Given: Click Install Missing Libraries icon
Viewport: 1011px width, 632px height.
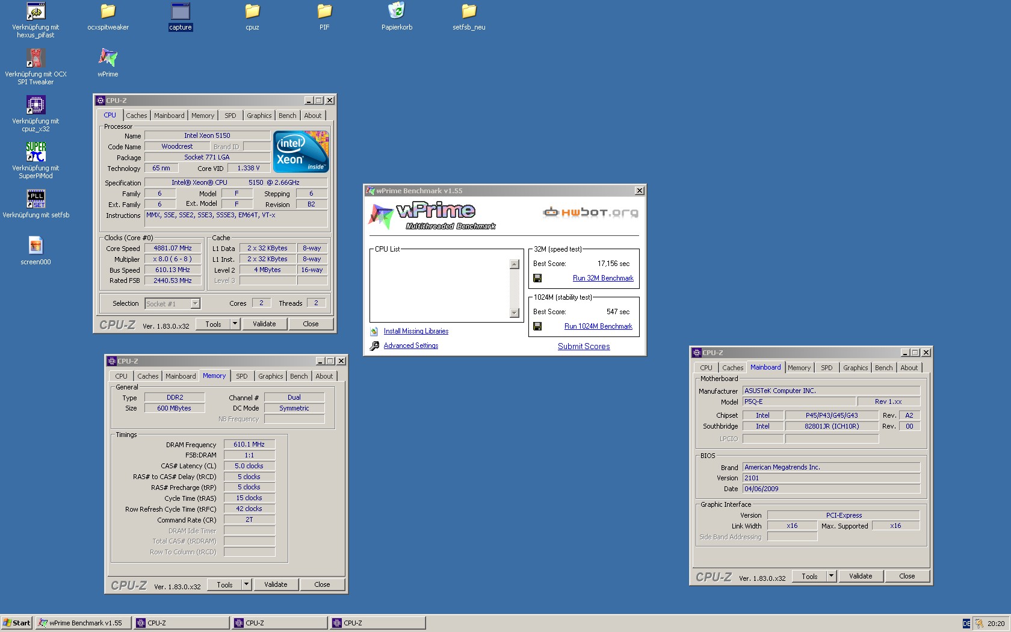Looking at the screenshot, I should point(374,331).
